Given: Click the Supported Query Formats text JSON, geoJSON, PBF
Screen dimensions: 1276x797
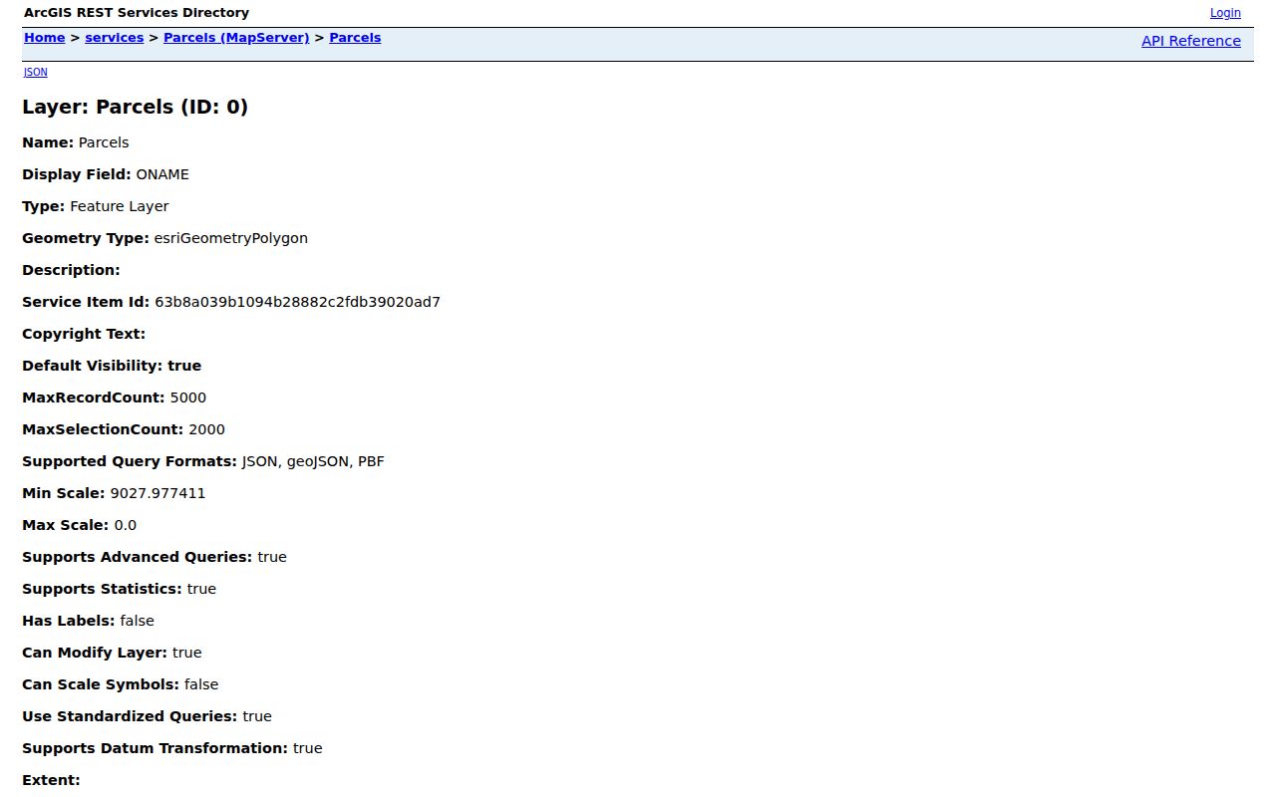Looking at the screenshot, I should tap(313, 461).
